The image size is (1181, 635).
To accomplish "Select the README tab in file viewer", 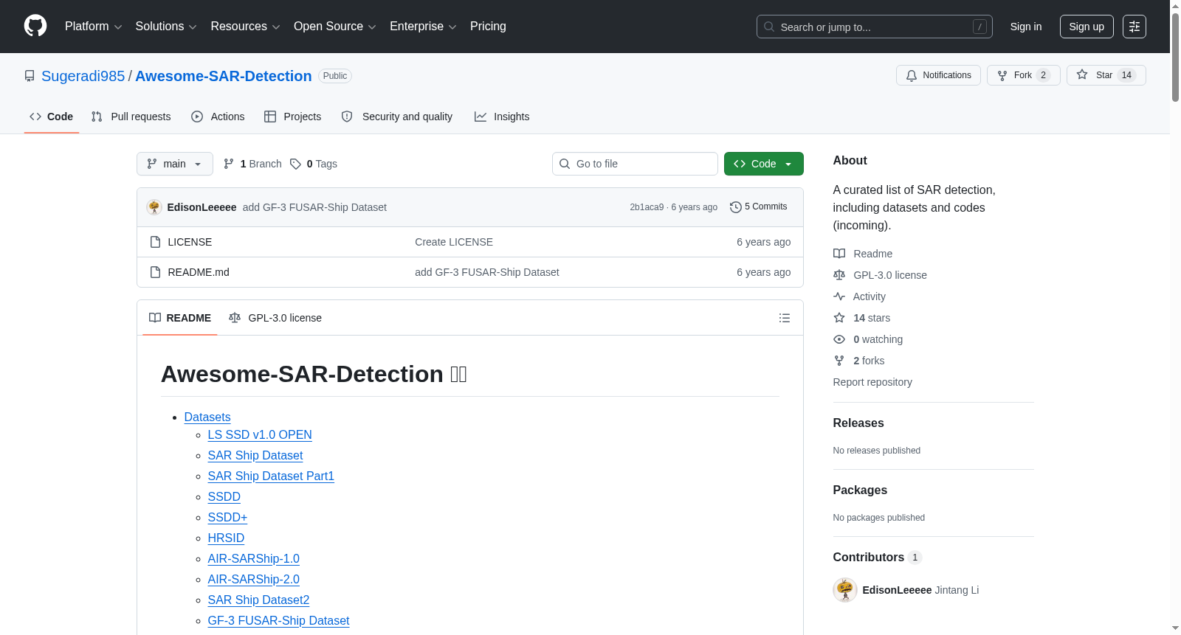I will 180,318.
